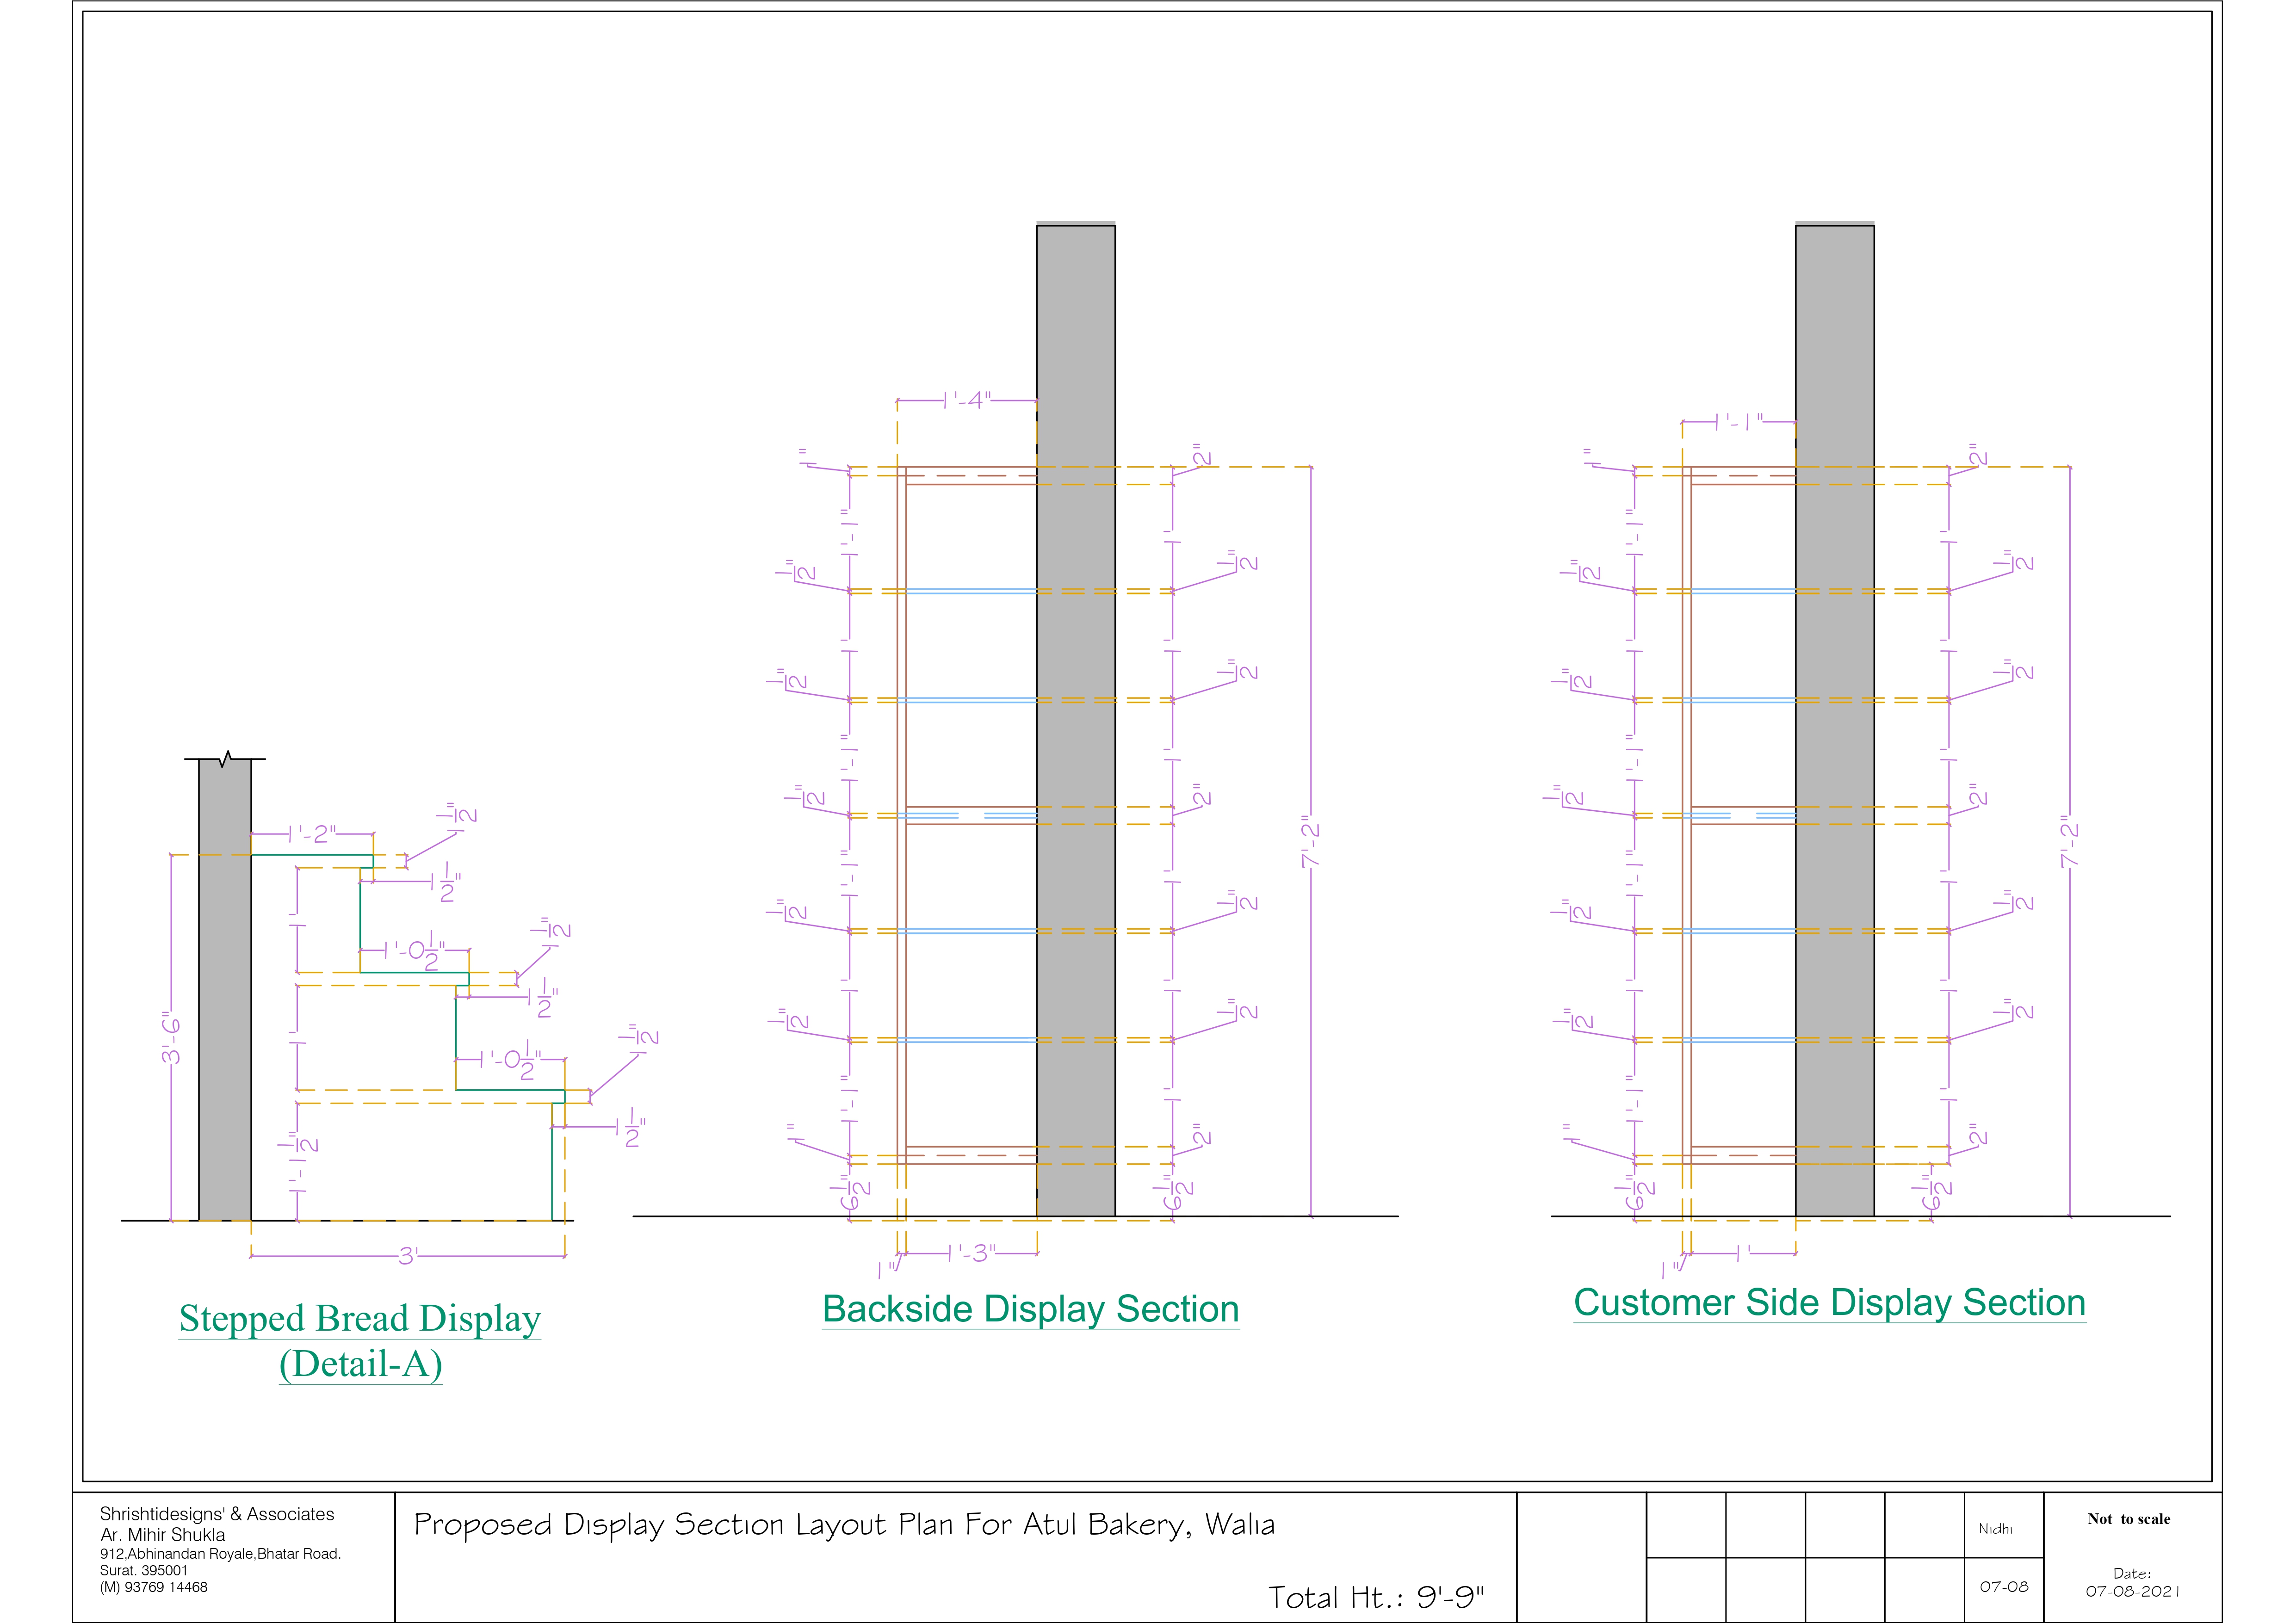The image size is (2296, 1623).
Task: Click the 1'-4" dimension above backside section
Action: click(x=967, y=400)
